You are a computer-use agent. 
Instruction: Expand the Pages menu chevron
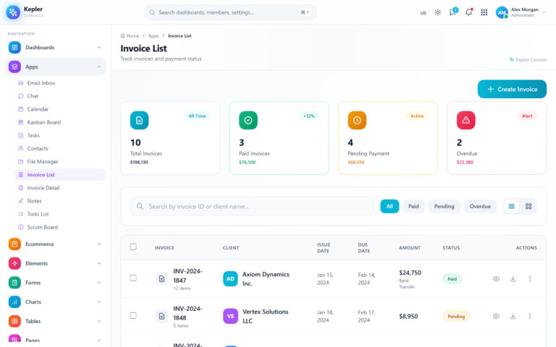click(x=99, y=340)
